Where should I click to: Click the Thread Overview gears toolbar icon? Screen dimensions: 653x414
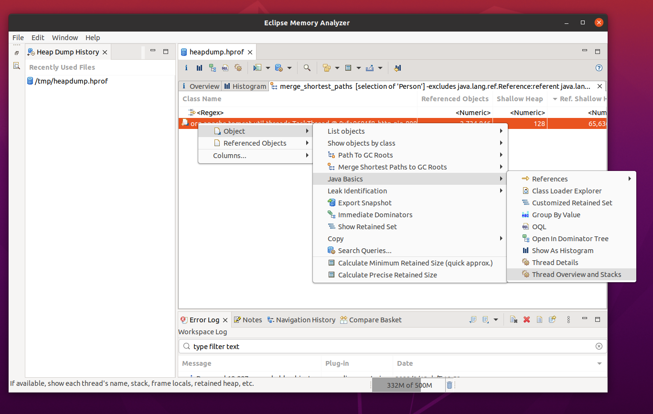point(238,68)
